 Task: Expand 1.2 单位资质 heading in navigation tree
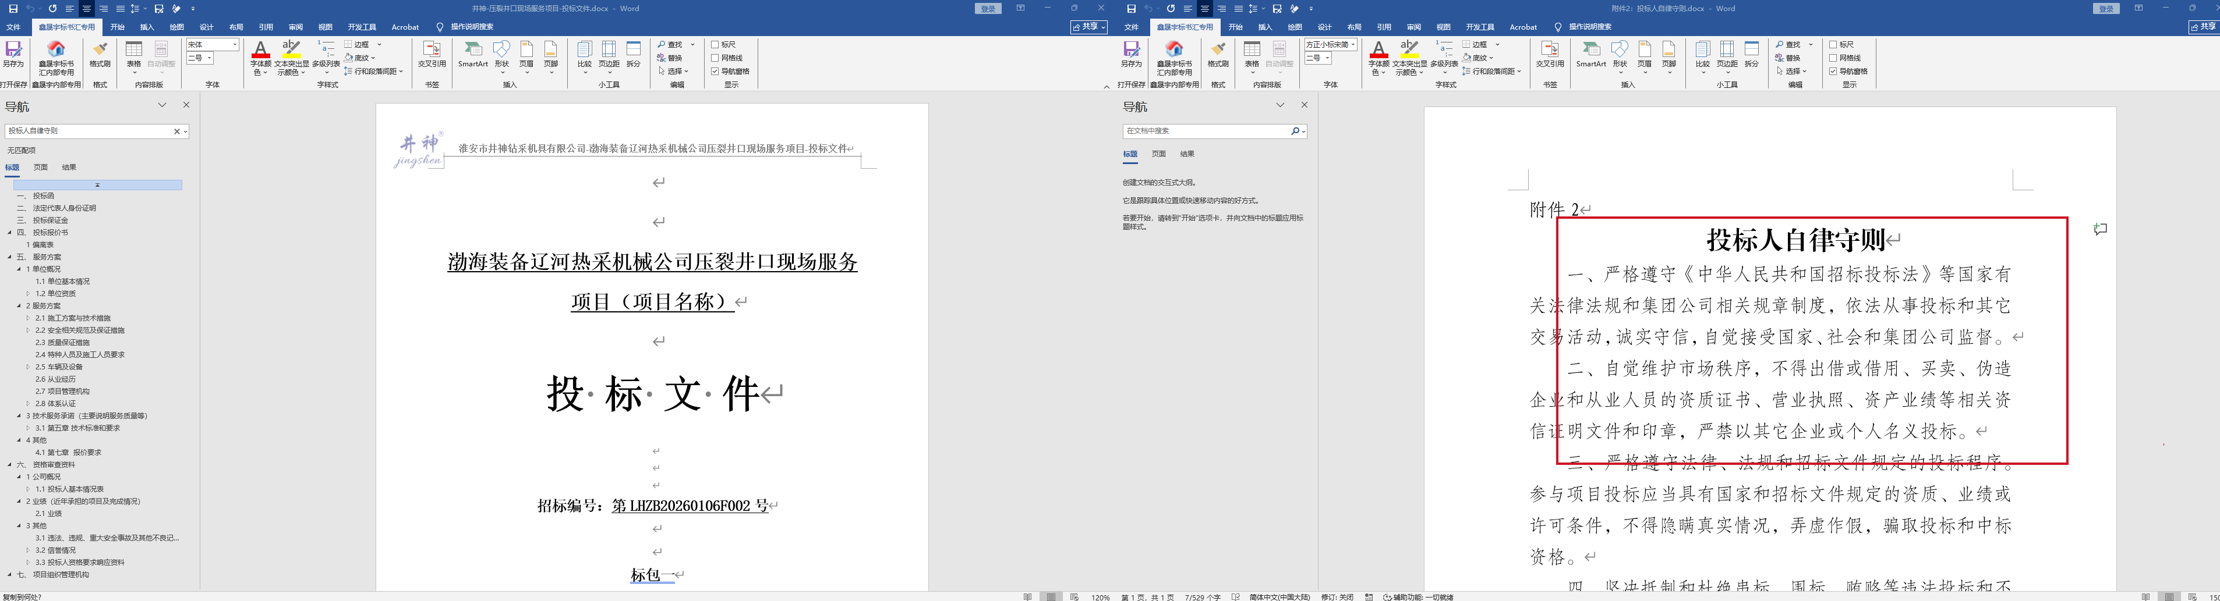click(x=27, y=294)
